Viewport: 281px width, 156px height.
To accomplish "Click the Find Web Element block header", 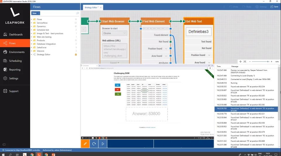I will (x=155, y=21).
